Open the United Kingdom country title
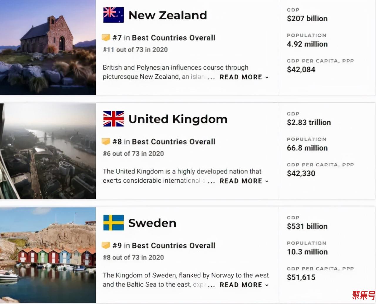 coord(178,119)
